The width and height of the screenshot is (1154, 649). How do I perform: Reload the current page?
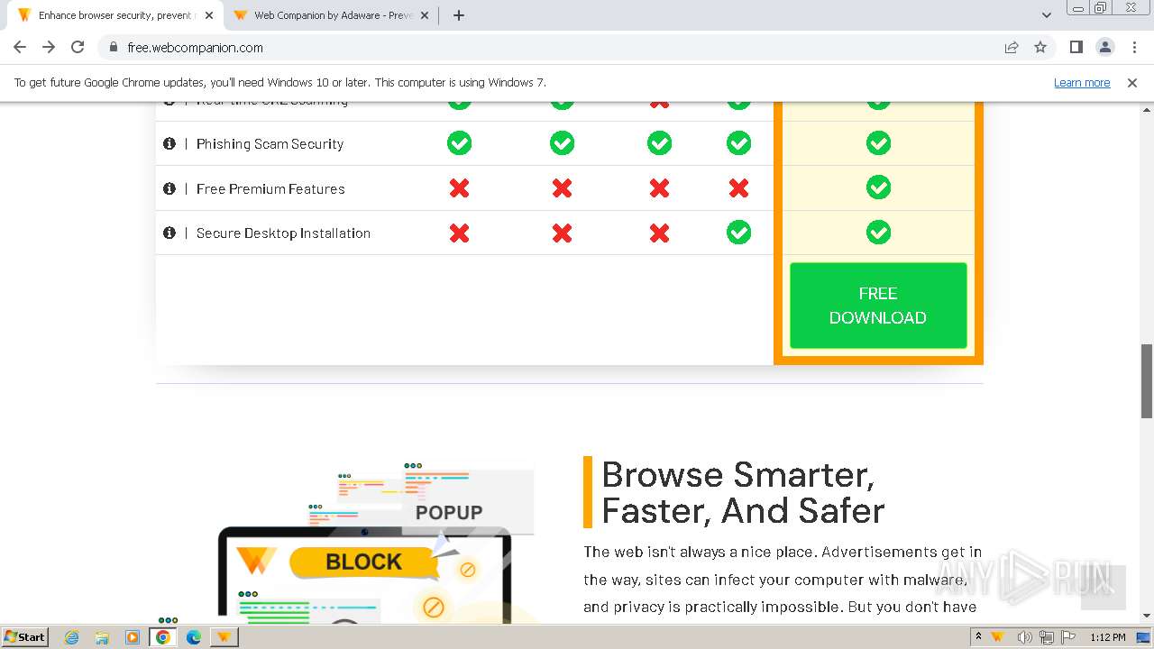(x=78, y=47)
